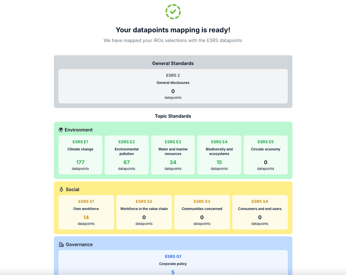Image resolution: width=346 pixels, height=275 pixels.
Task: Click the General Standards section header
Action: (x=173, y=63)
